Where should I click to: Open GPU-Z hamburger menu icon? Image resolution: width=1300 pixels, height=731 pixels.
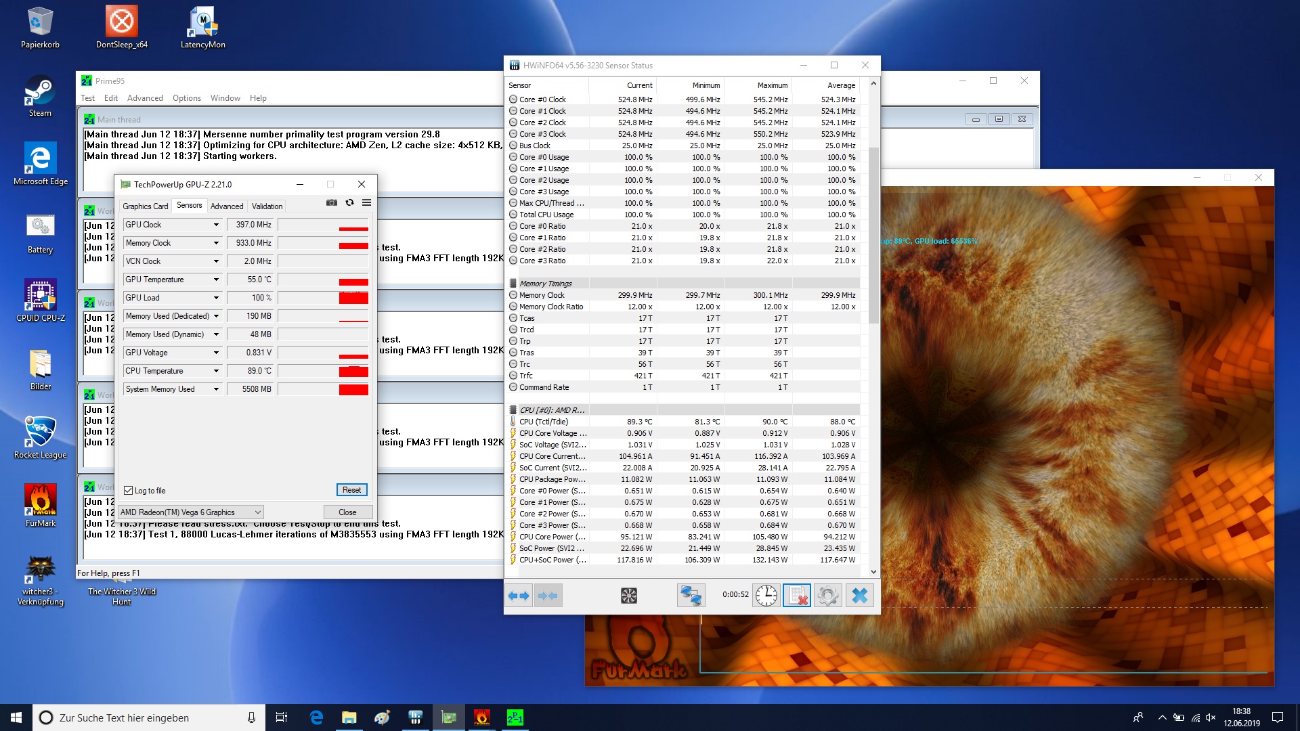366,202
